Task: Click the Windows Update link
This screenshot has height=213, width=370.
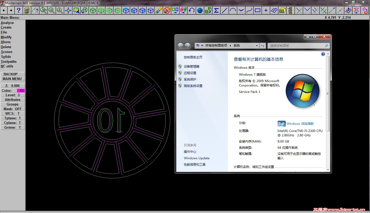Action: point(197,158)
